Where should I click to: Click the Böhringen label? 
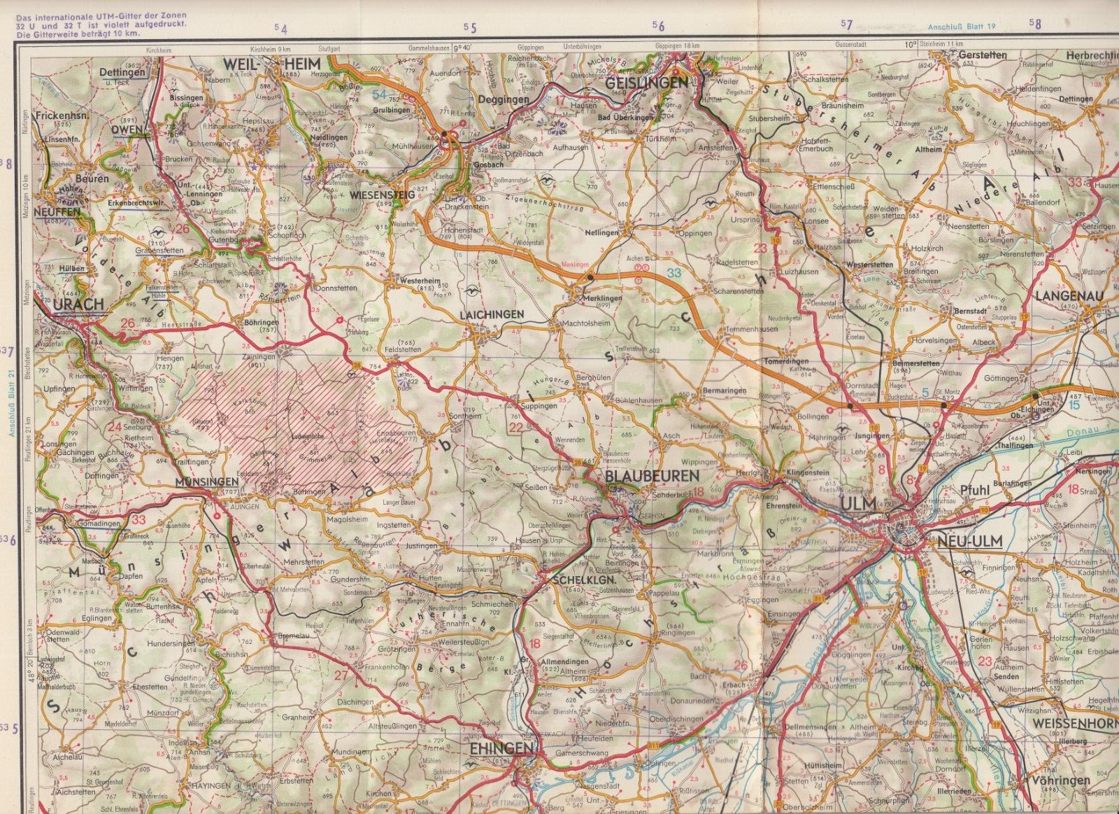(262, 322)
